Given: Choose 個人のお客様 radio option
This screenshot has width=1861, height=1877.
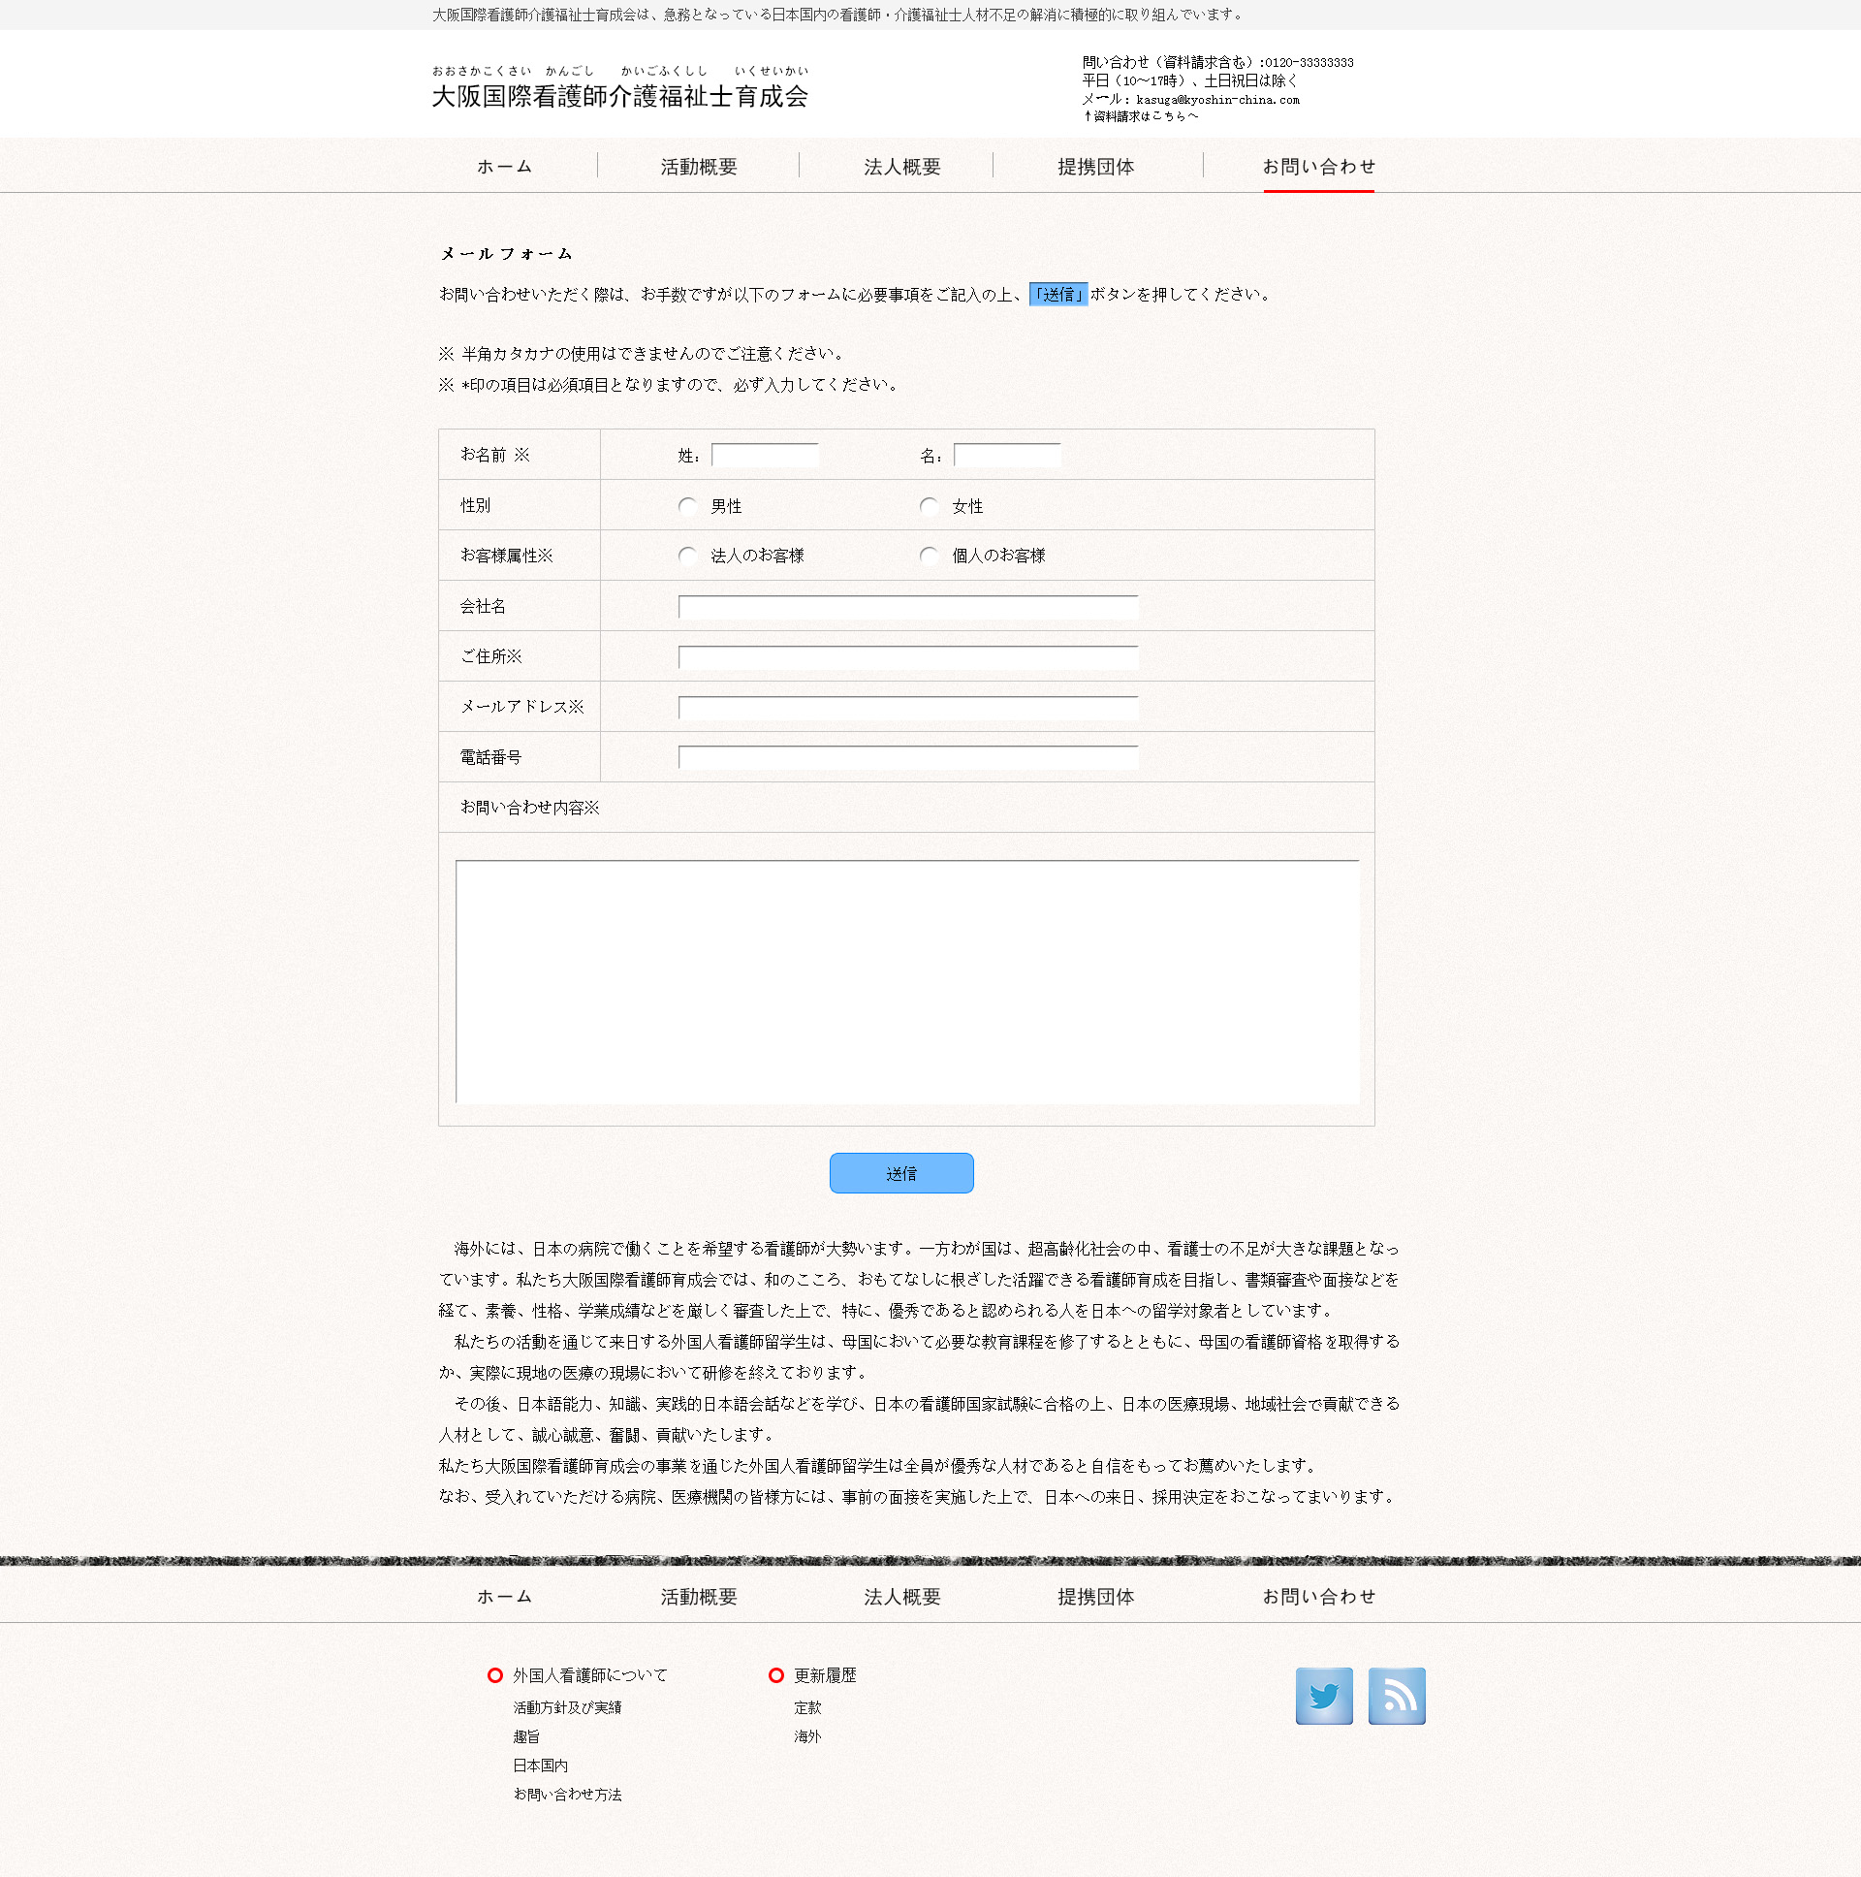Looking at the screenshot, I should point(929,556).
